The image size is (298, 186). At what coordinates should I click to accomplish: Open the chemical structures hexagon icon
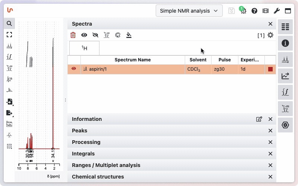click(285, 125)
